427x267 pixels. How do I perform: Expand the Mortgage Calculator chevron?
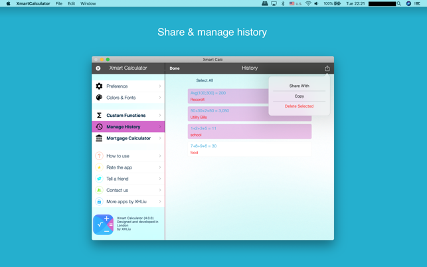160,138
